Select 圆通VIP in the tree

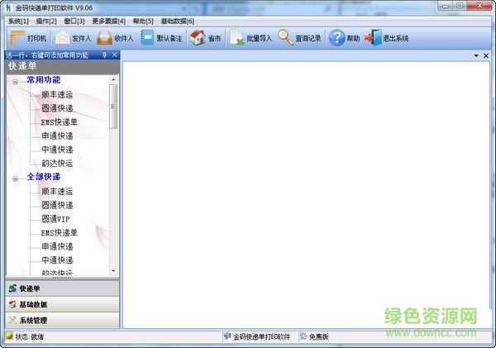click(55, 219)
